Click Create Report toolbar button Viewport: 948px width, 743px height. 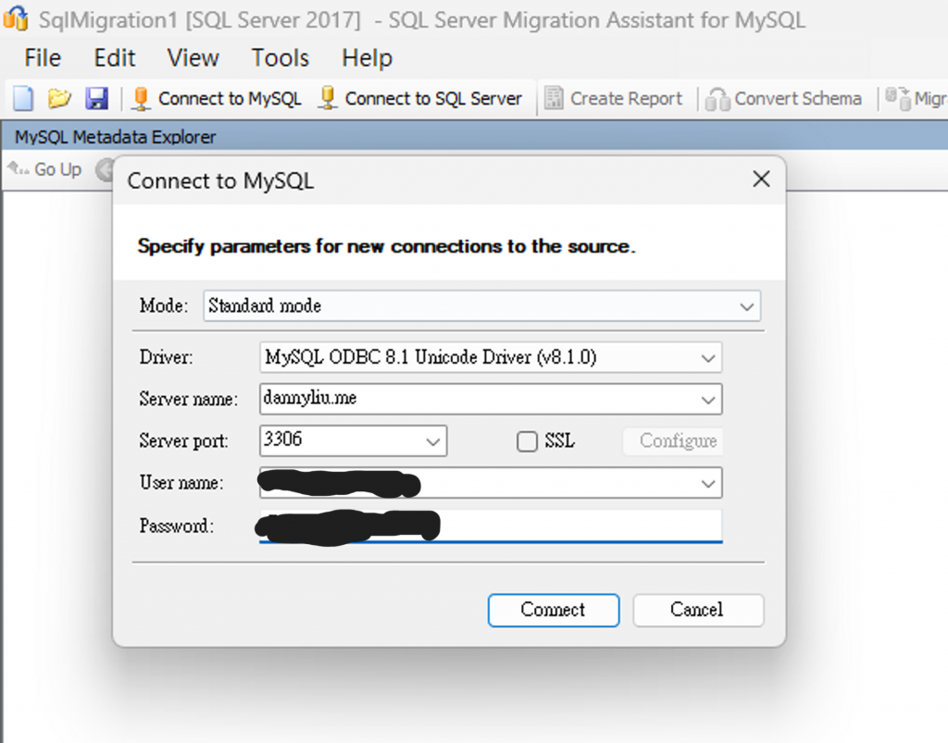click(x=613, y=98)
